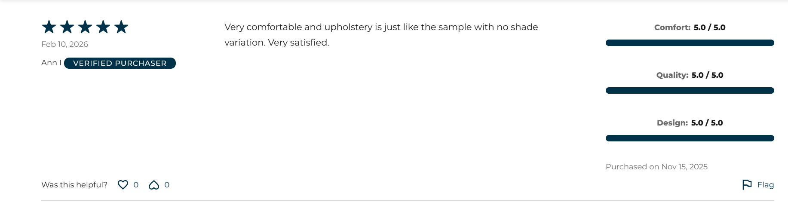Click the not-helpful downvote icon
This screenshot has width=788, height=202.
click(x=154, y=185)
